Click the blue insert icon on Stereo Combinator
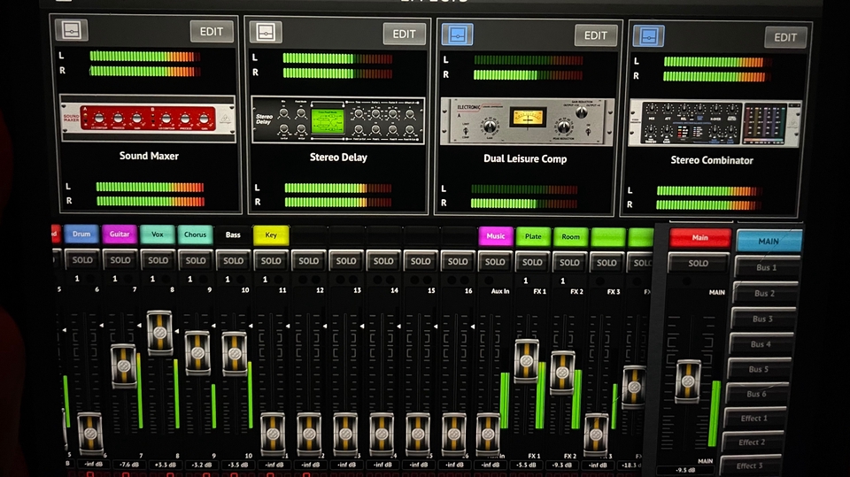Image resolution: width=850 pixels, height=477 pixels. [648, 36]
